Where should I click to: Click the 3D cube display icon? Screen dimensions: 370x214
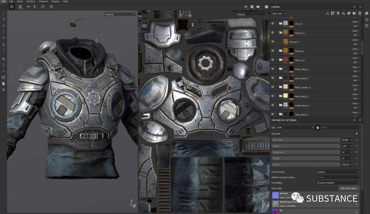[252, 7]
